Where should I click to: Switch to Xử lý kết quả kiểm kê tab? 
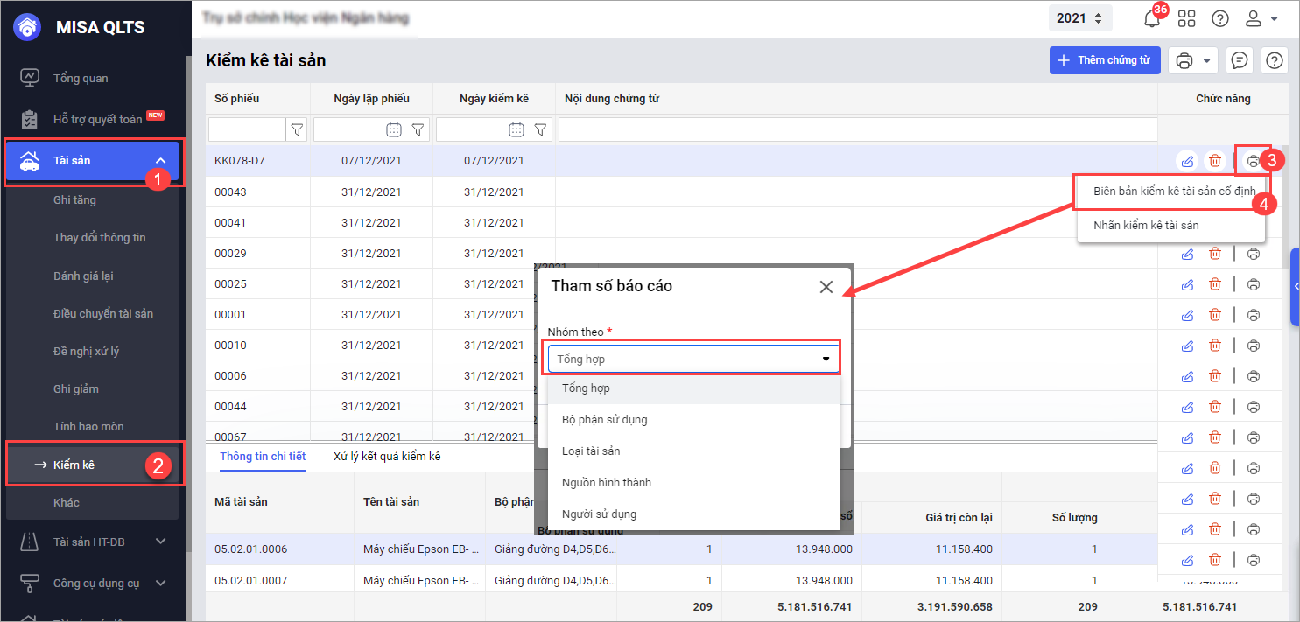[x=387, y=457]
